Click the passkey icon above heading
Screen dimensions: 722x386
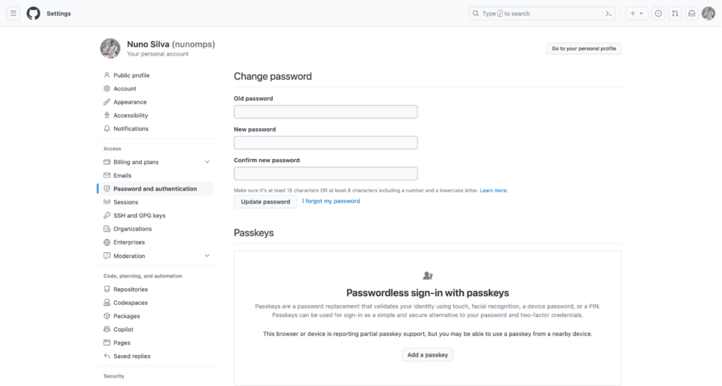(427, 275)
